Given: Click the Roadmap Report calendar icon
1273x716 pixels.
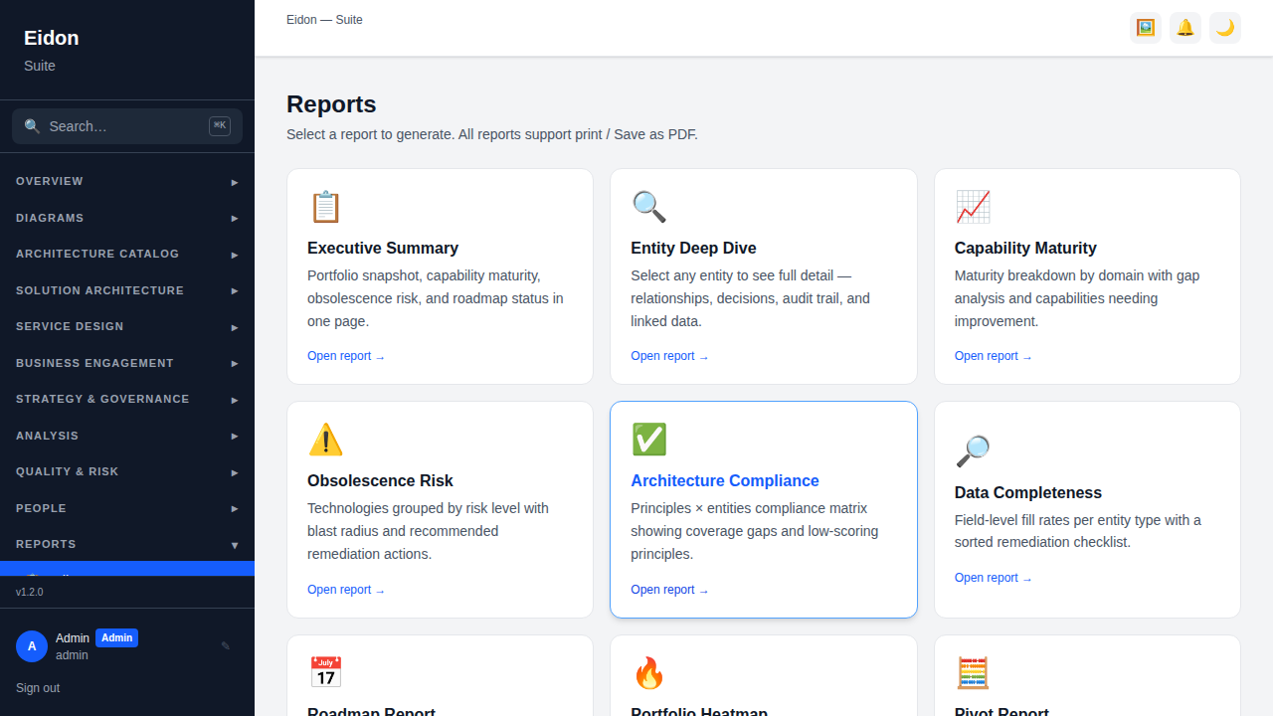Looking at the screenshot, I should pyautogui.click(x=325, y=673).
